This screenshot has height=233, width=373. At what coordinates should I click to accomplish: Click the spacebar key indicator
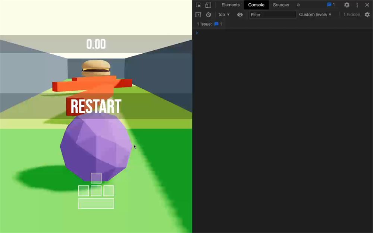96,203
